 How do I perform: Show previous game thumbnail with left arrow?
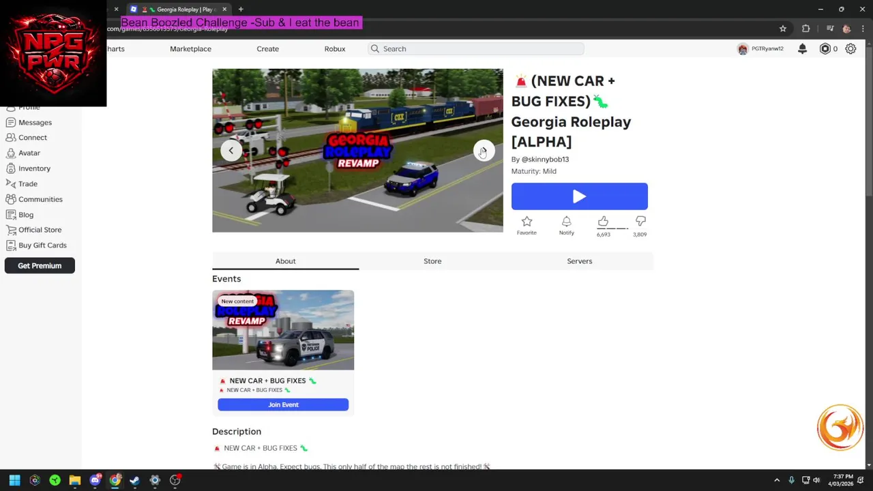coord(231,151)
